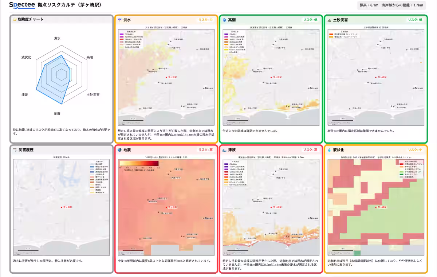Click the landslide icon next to 土砂災害
Viewport: 437px width, 277px height.
click(329, 20)
